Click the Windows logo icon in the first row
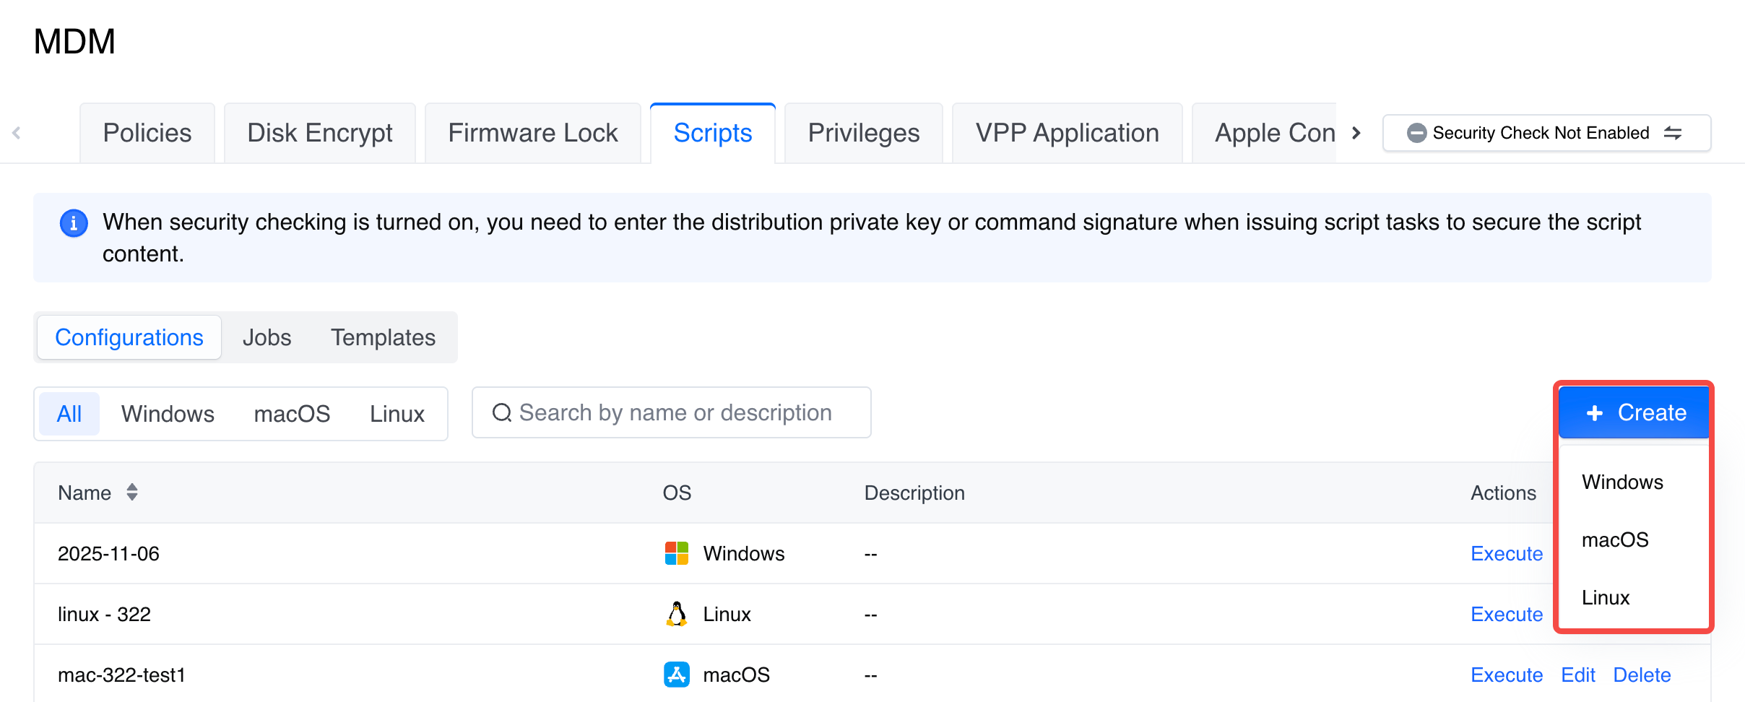1745x702 pixels. (677, 553)
